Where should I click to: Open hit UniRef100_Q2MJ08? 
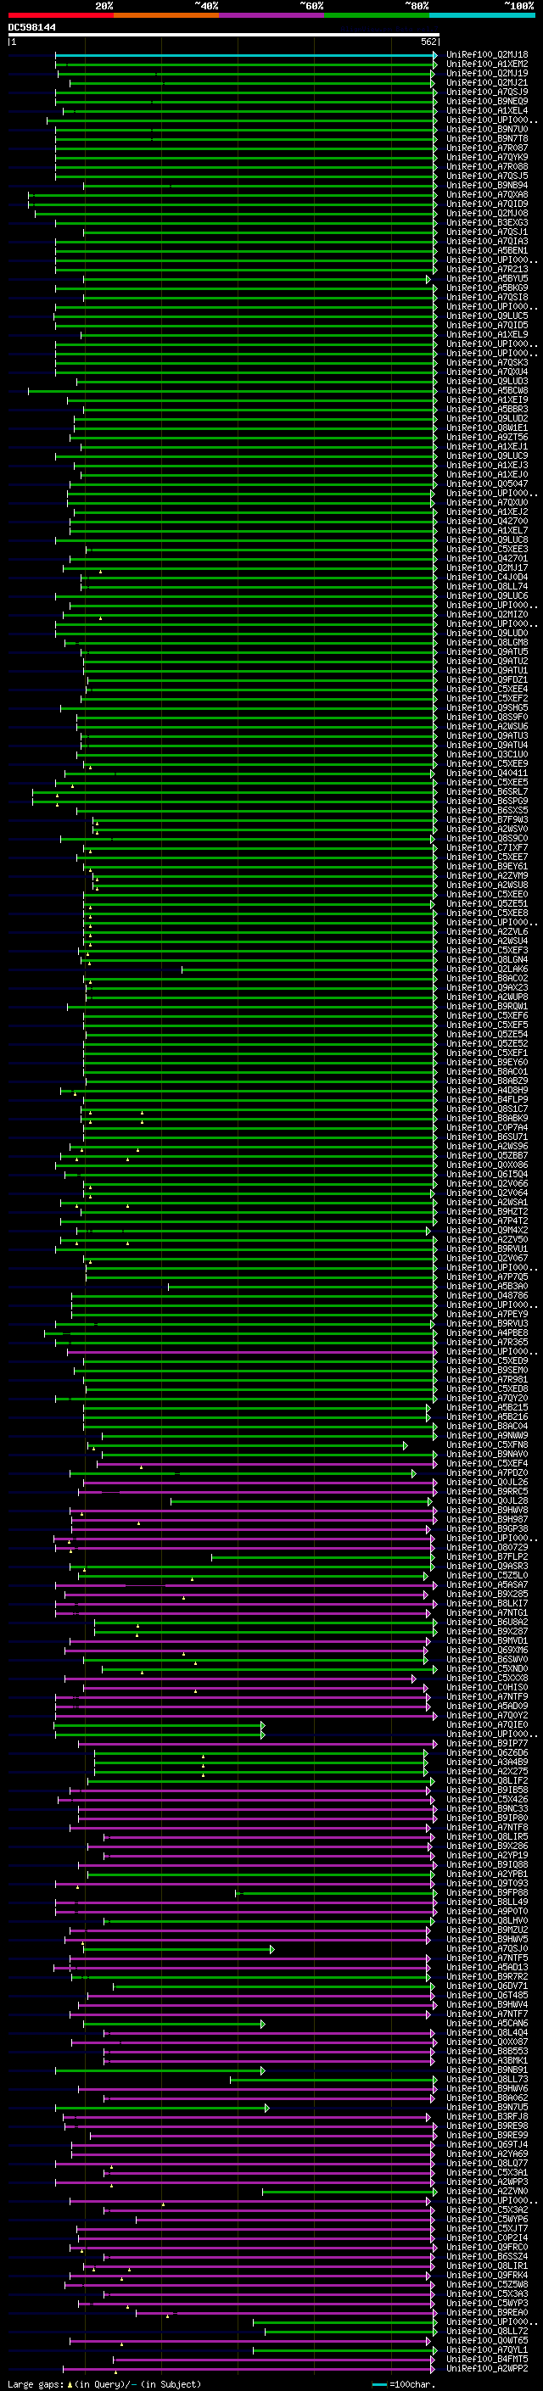point(487,214)
